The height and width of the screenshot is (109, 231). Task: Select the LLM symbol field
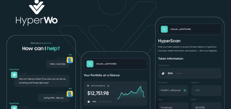point(206,90)
